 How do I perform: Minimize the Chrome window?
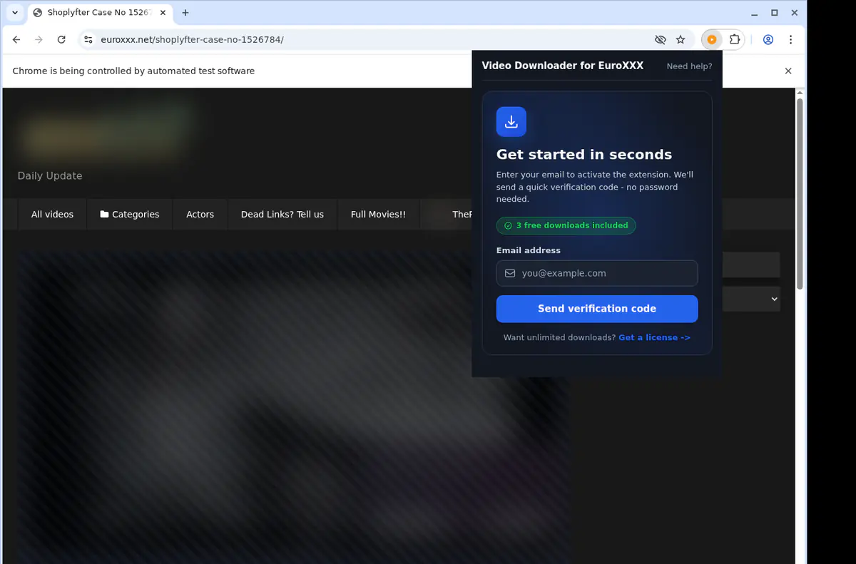coord(754,13)
